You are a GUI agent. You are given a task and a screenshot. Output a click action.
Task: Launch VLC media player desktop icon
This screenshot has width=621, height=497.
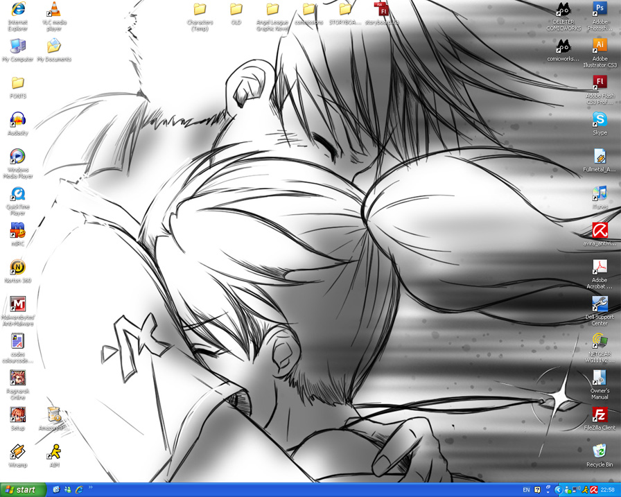pyautogui.click(x=54, y=16)
